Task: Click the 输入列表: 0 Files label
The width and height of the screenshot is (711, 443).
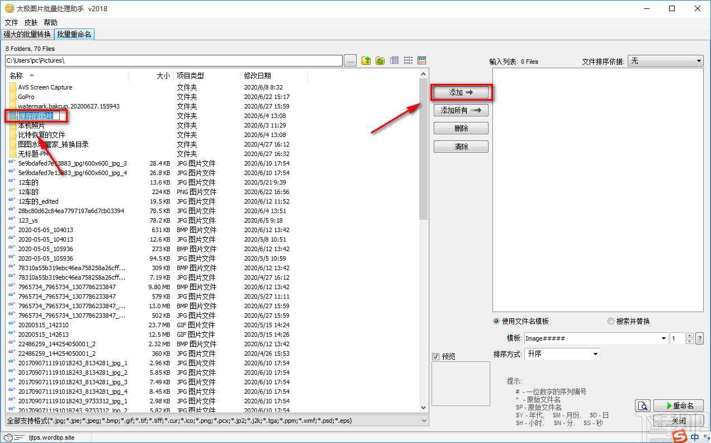Action: pyautogui.click(x=514, y=62)
